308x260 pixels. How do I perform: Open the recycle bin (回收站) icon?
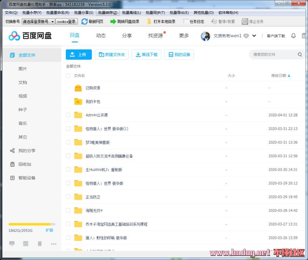(12, 164)
